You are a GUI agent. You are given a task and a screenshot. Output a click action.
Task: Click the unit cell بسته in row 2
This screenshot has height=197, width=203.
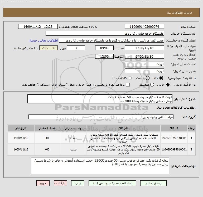tap(73, 149)
